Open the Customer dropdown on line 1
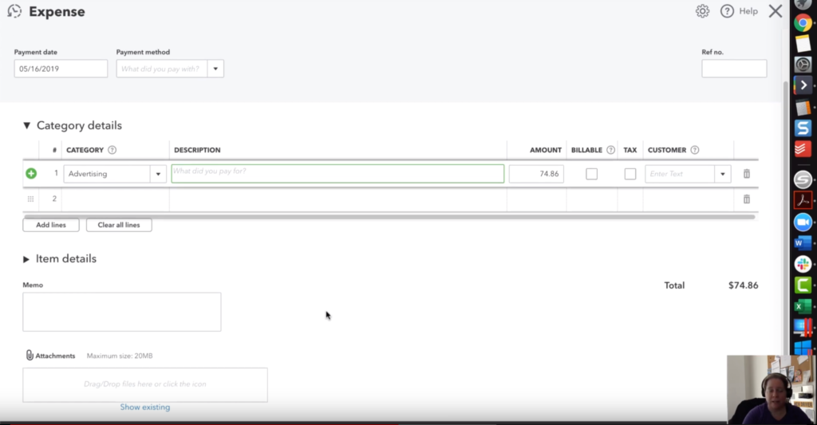This screenshot has height=425, width=817. 723,174
